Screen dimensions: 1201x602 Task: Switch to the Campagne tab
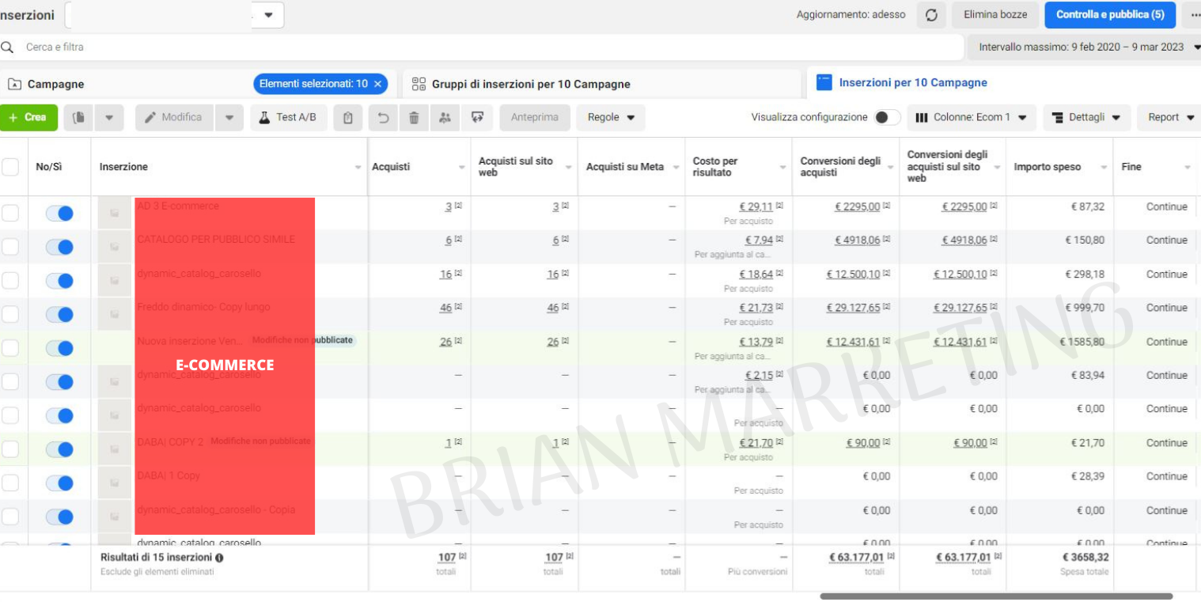click(55, 84)
